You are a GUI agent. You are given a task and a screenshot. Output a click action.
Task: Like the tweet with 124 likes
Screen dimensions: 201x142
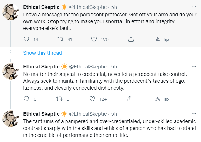pyautogui.click(x=93, y=99)
